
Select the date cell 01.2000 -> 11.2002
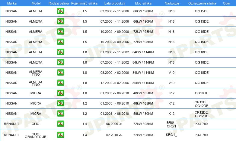point(115,52)
